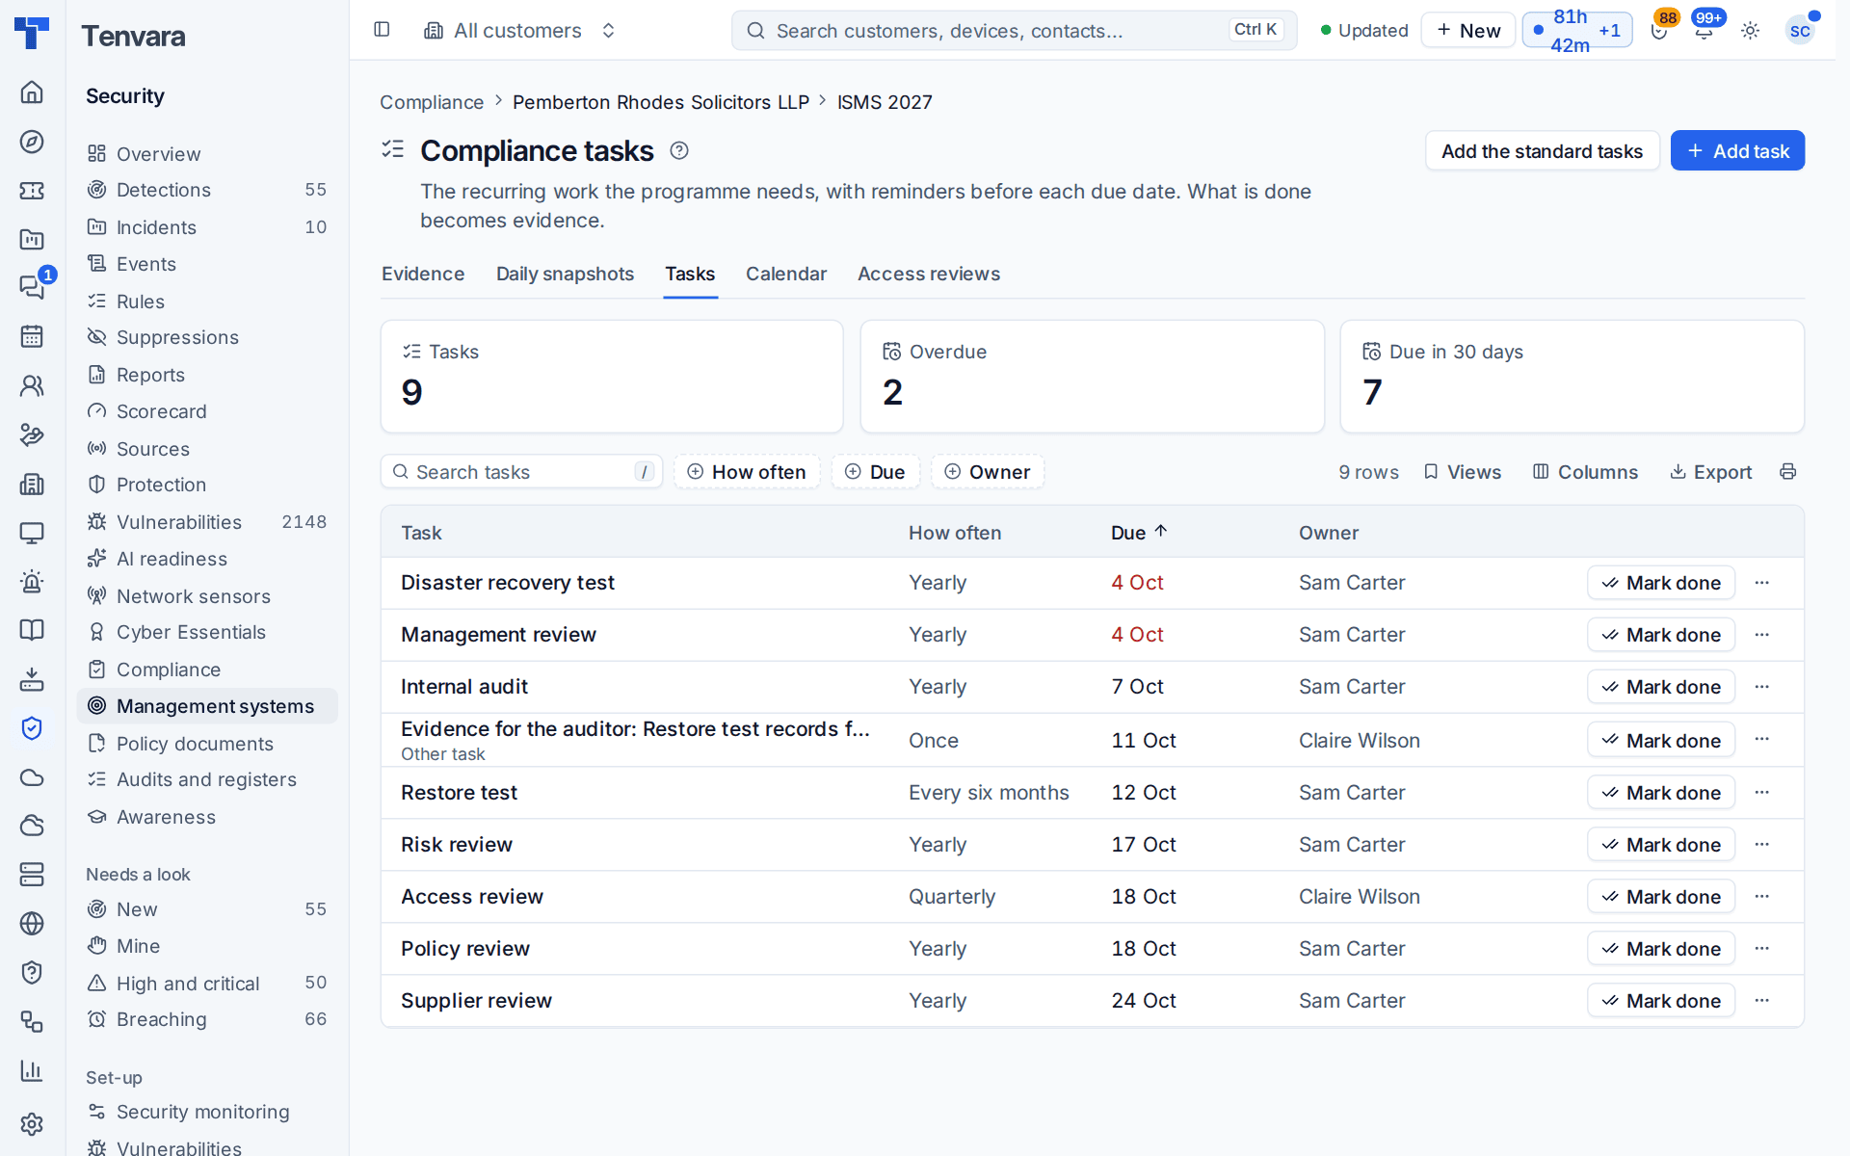Open Detections in the Security menu
This screenshot has height=1156, width=1850.
[x=207, y=190]
